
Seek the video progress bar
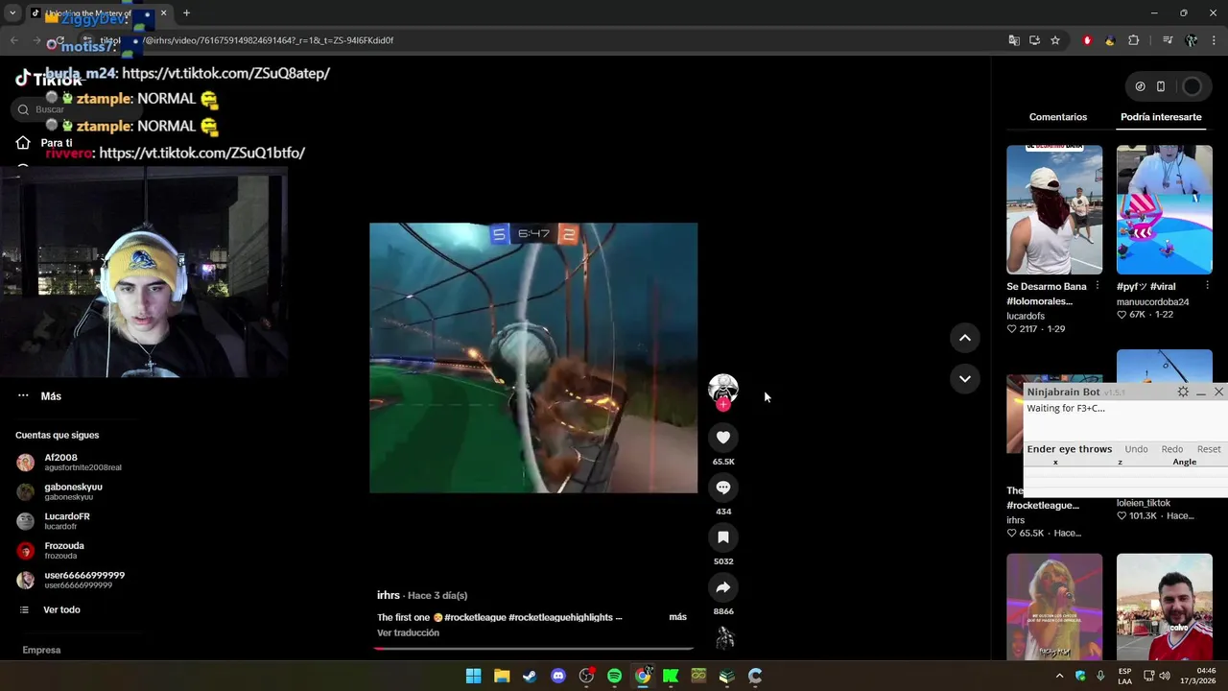533,648
